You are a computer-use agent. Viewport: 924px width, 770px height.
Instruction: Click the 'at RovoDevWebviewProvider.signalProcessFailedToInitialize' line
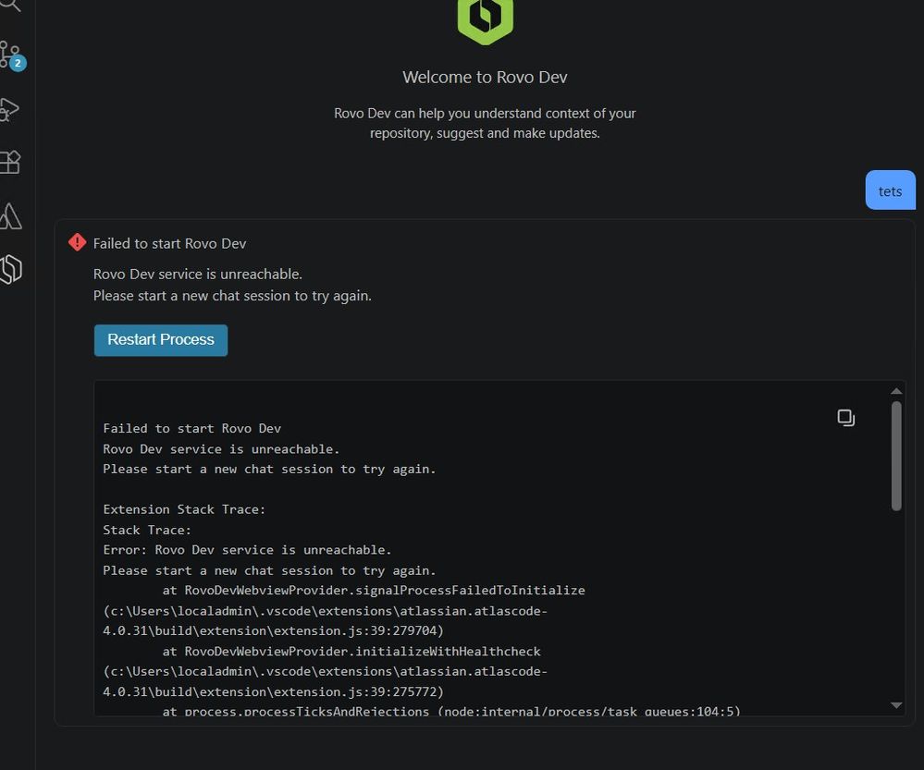(x=374, y=591)
